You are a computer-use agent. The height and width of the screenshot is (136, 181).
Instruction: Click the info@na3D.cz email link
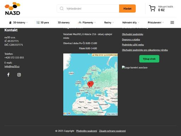12,67
